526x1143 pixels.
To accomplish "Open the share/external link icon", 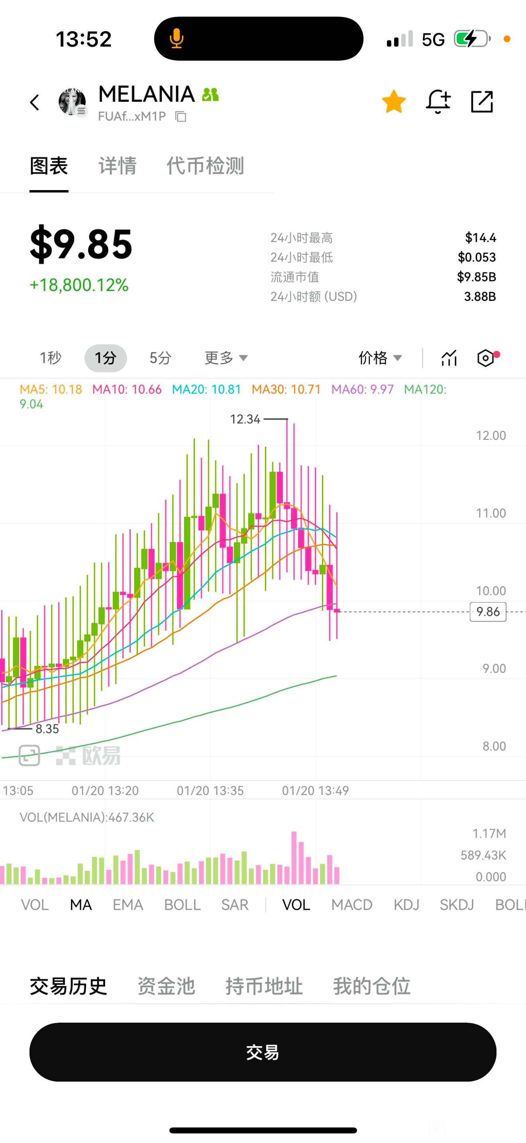I will tap(482, 102).
